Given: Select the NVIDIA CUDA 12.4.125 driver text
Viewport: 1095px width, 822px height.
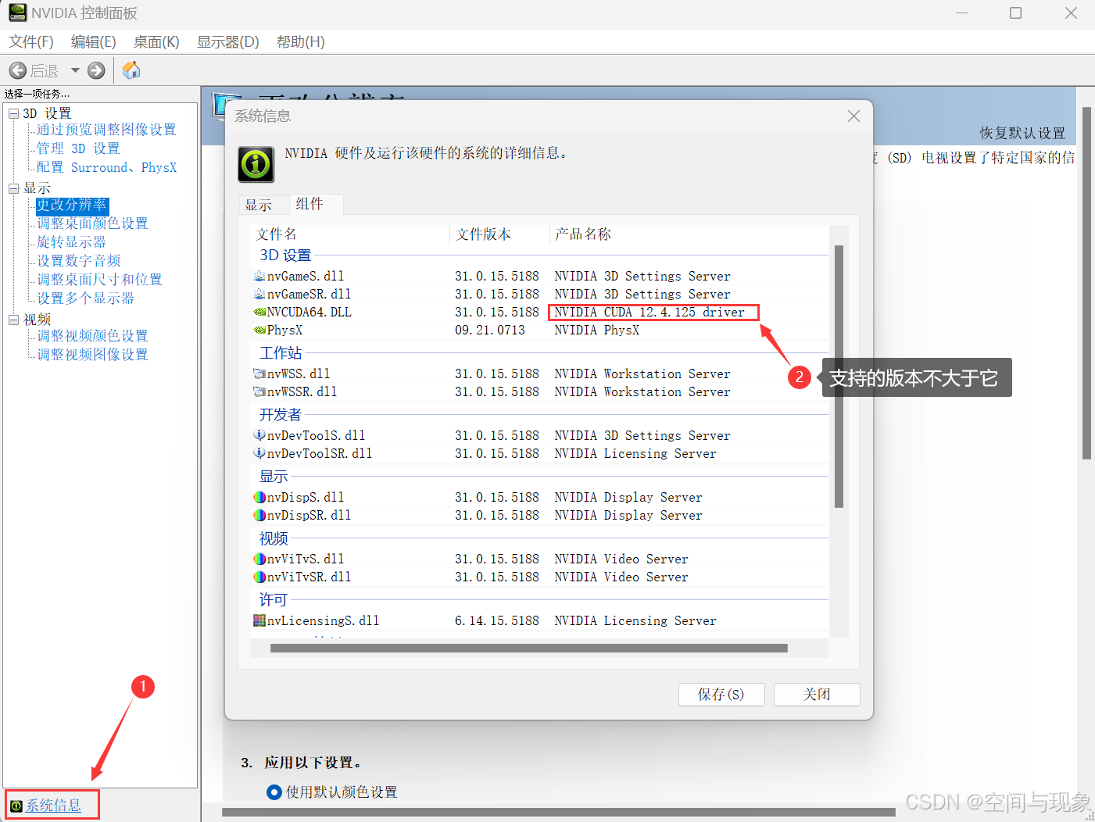Looking at the screenshot, I should pos(649,312).
